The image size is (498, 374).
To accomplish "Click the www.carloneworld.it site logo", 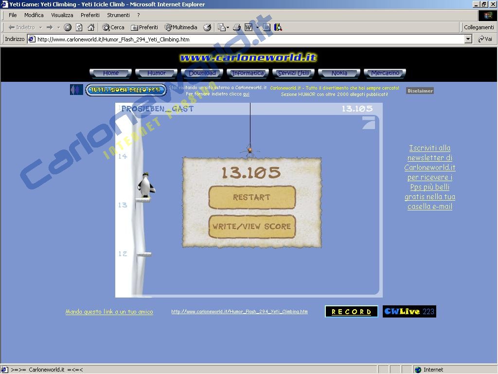I will pyautogui.click(x=249, y=57).
